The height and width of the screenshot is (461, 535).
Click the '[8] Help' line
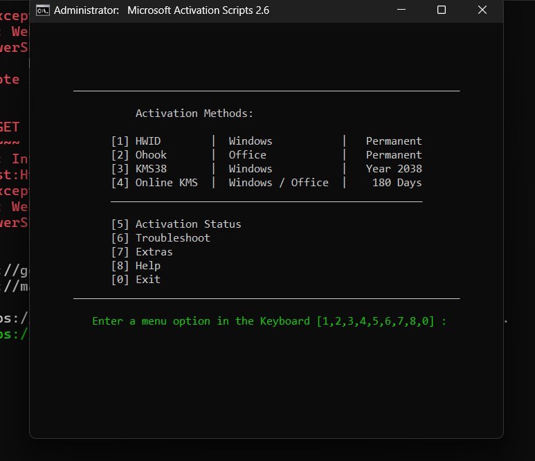click(x=136, y=266)
